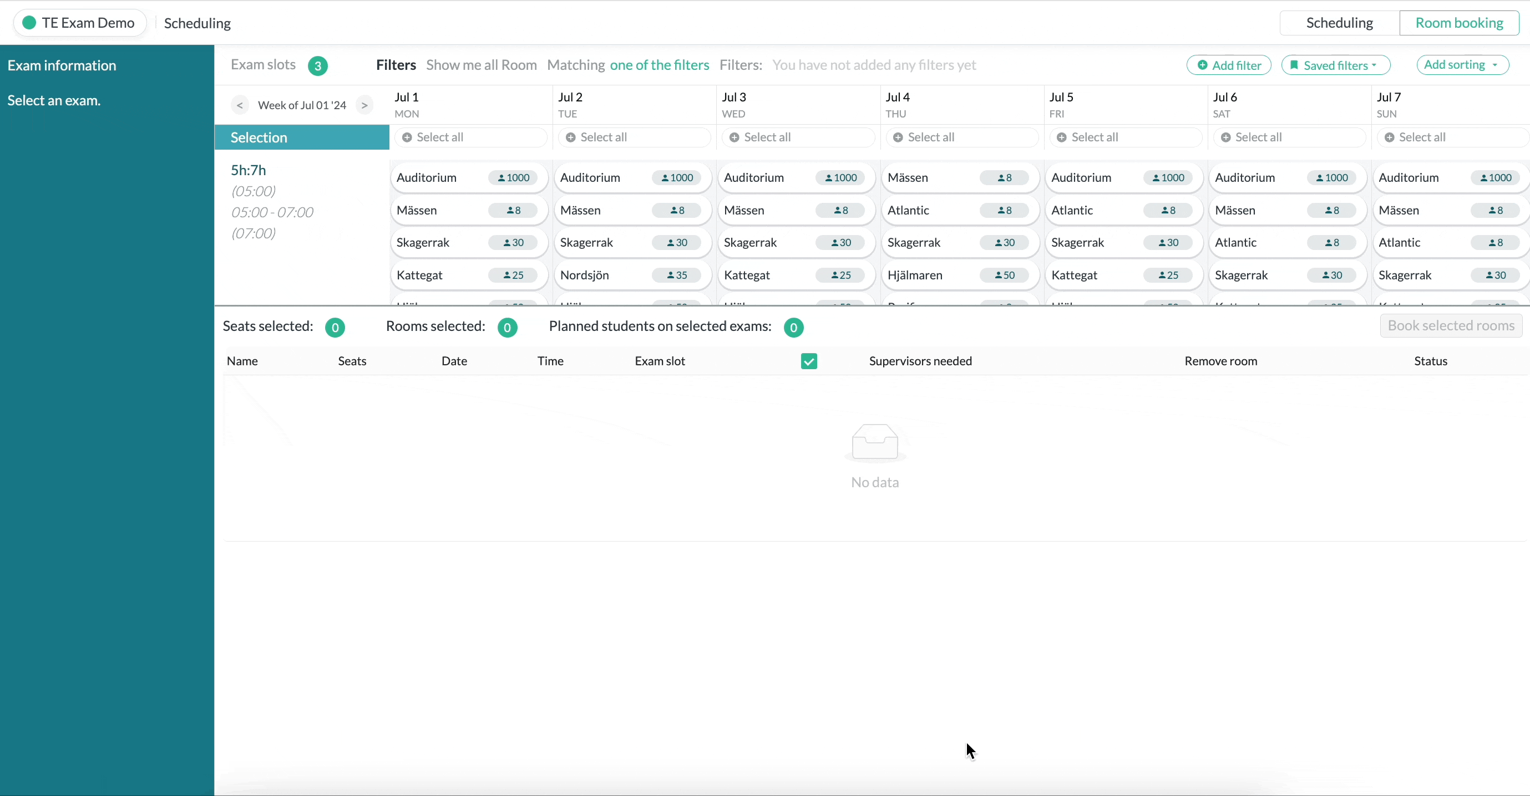Toggle the Exam slot column checkbox
Image resolution: width=1530 pixels, height=796 pixels.
[809, 361]
